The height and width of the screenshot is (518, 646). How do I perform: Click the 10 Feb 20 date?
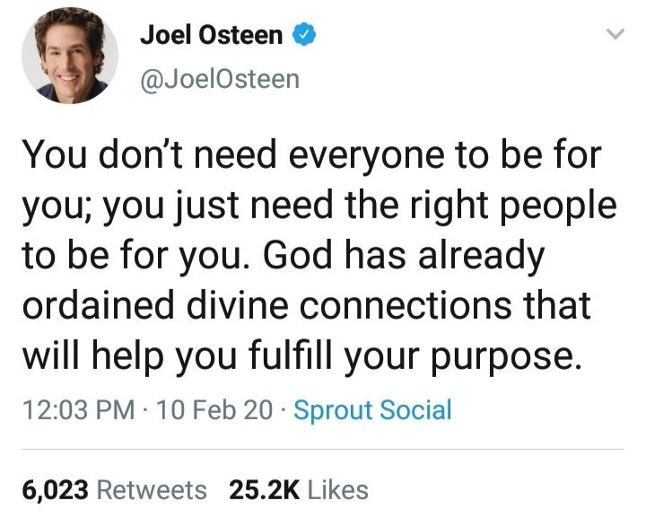tap(214, 411)
